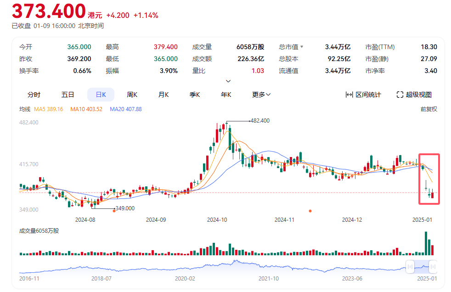Select the 季K quarterly candlestick tab
The height and width of the screenshot is (292, 451).
[x=195, y=95]
